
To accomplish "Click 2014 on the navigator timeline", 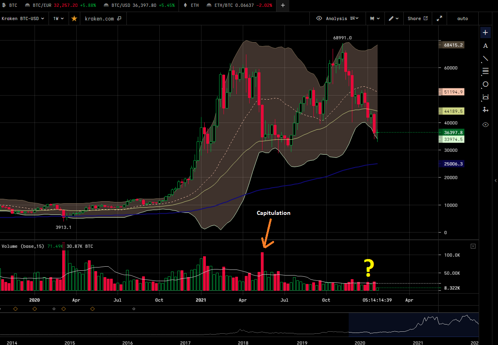I will (x=12, y=343).
